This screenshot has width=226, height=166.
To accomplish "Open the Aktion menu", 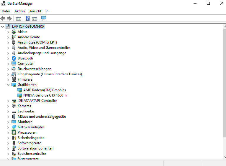I will coord(19,11).
